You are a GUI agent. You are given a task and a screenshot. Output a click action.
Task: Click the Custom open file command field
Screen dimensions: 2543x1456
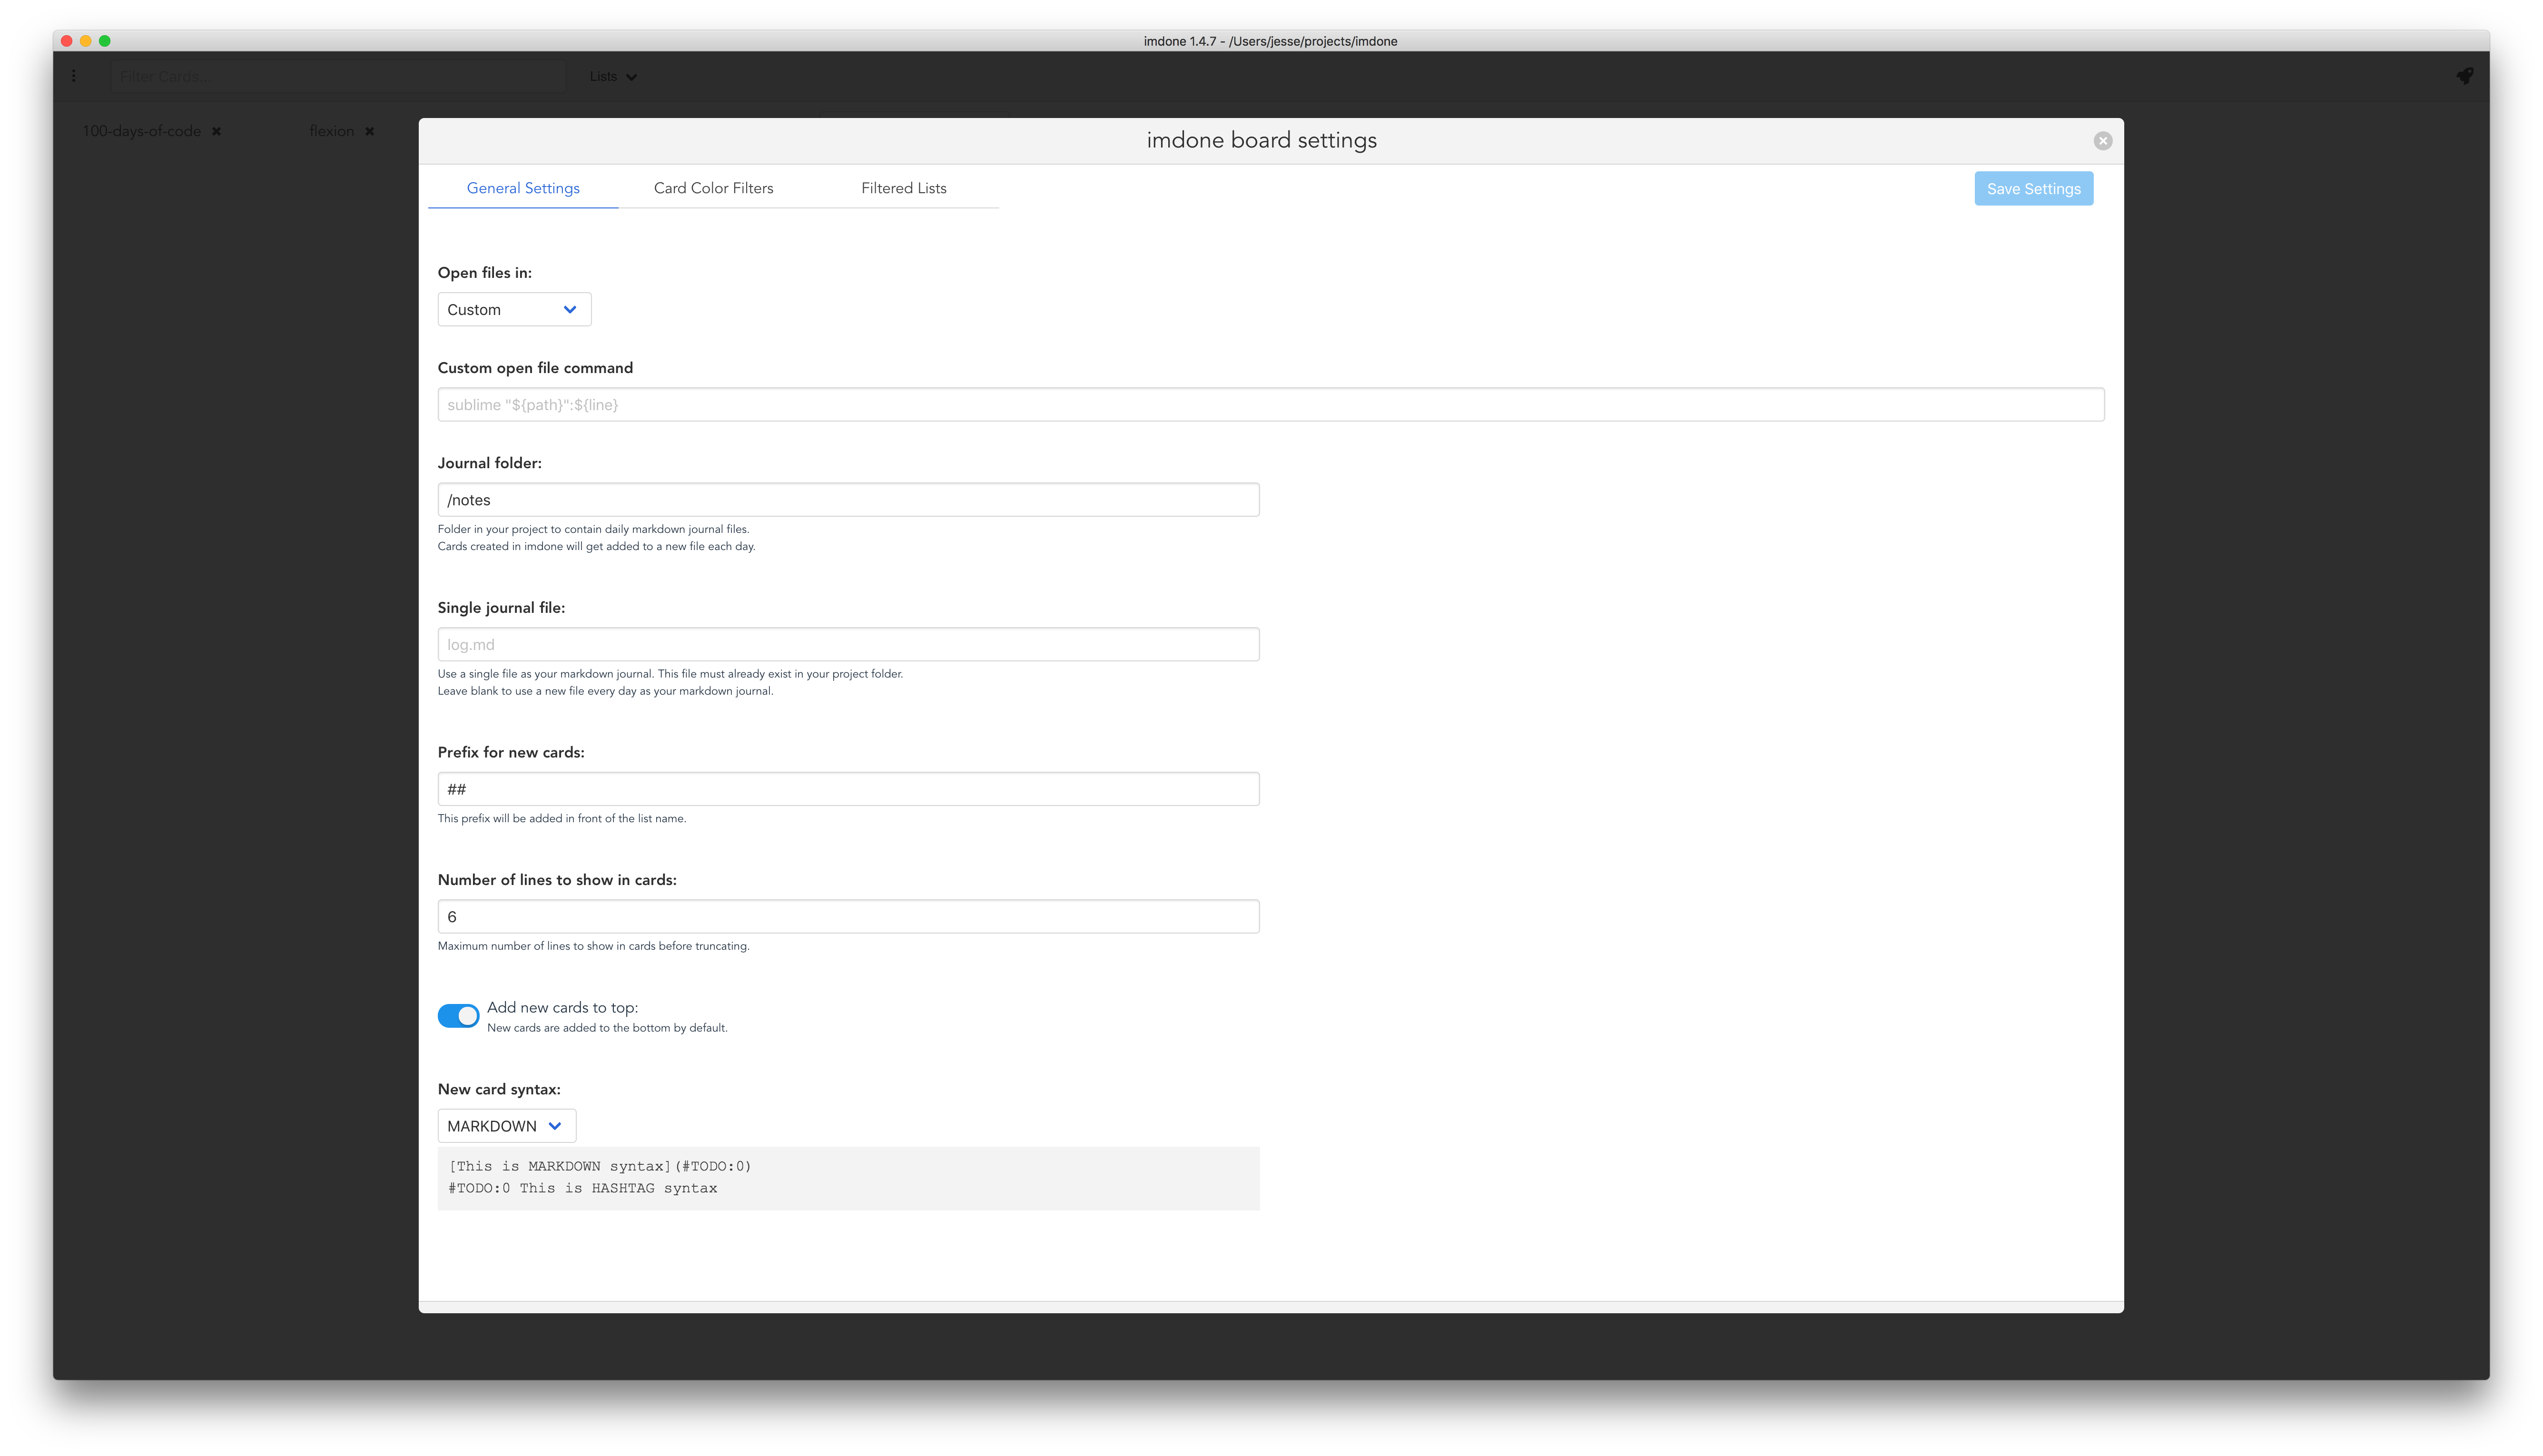(x=1270, y=405)
